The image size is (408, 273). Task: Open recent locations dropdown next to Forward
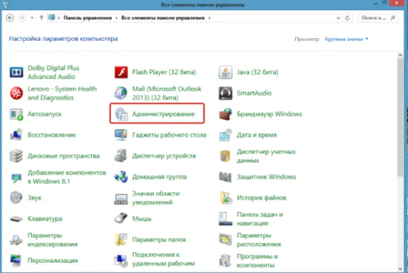32,18
